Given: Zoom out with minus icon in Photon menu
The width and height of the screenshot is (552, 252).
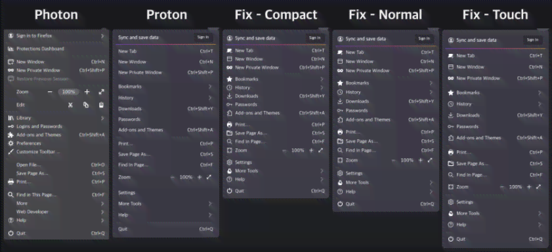Looking at the screenshot, I should (x=50, y=92).
